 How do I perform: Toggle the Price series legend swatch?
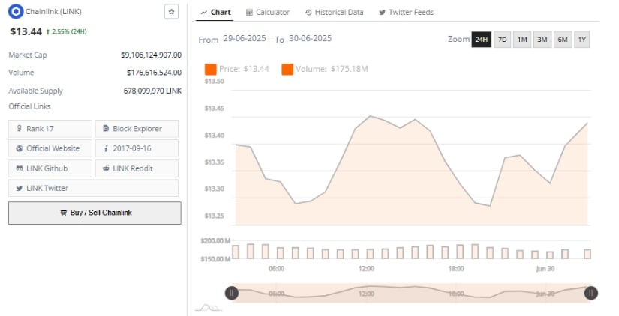pyautogui.click(x=210, y=69)
